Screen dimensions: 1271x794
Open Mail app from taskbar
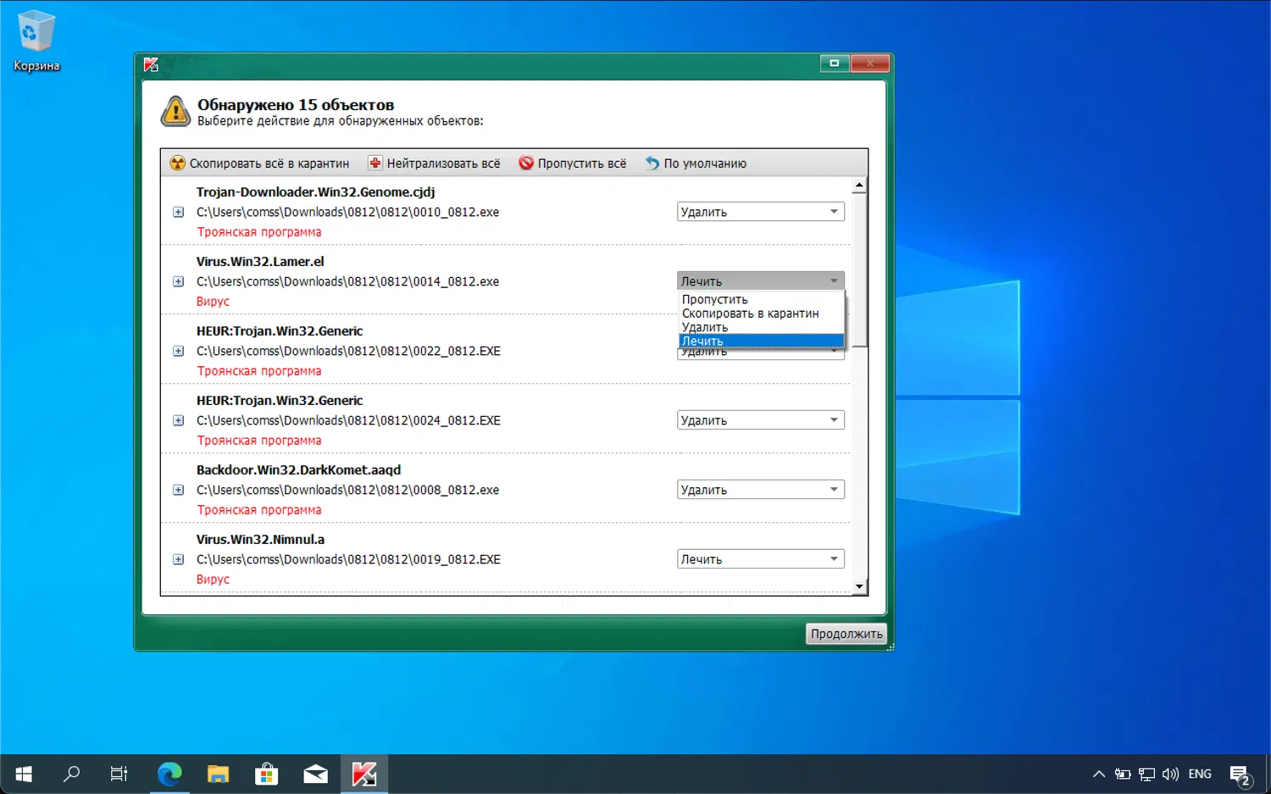tap(315, 774)
